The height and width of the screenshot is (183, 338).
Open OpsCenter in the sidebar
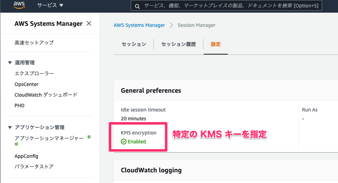pyautogui.click(x=27, y=84)
